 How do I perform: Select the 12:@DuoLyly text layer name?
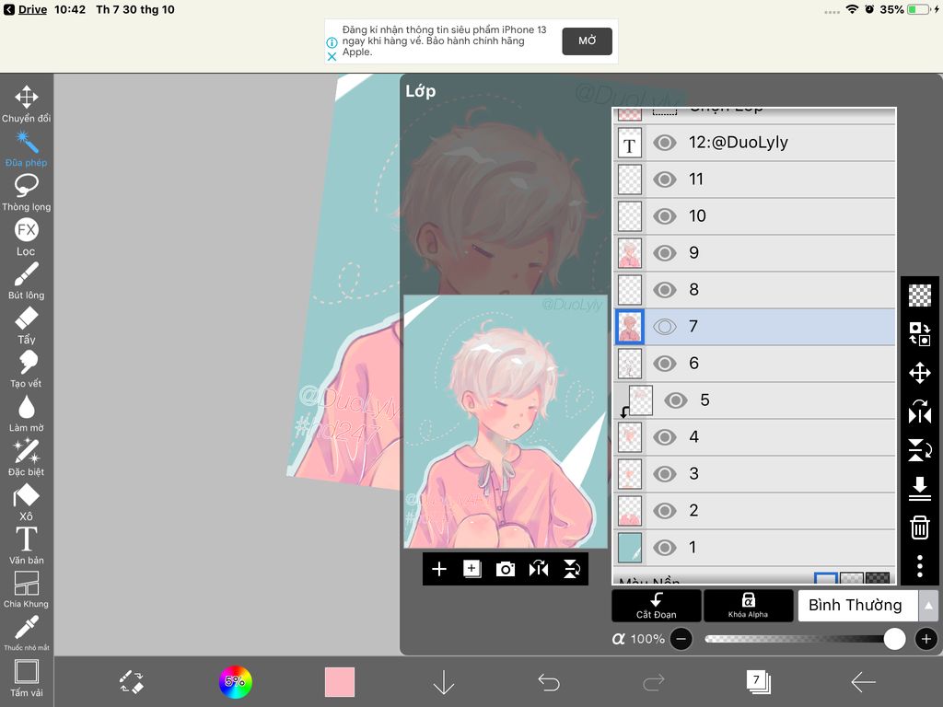pyautogui.click(x=739, y=143)
